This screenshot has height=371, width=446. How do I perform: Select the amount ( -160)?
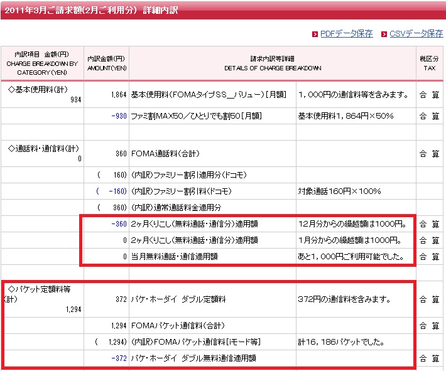(x=112, y=191)
